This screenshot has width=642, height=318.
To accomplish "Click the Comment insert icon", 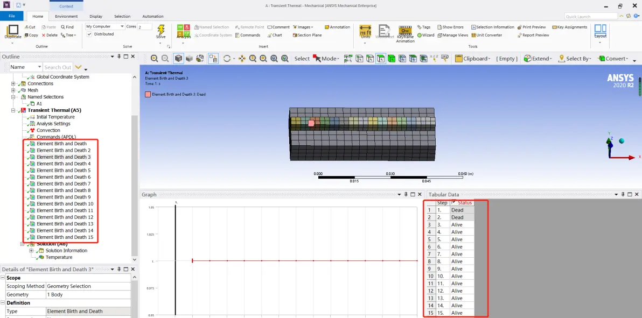I will click(270, 27).
